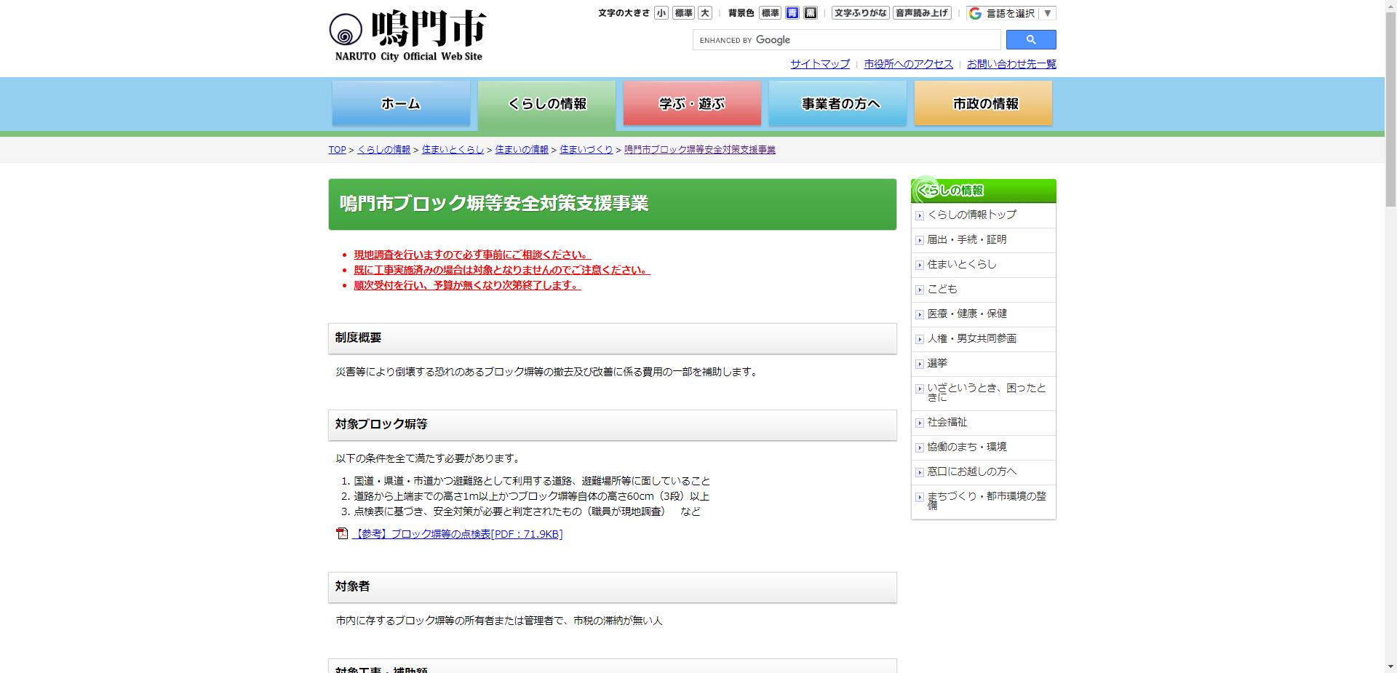Switch background color to 青 (blue)
Screen dimensions: 1397x673
[x=792, y=12]
